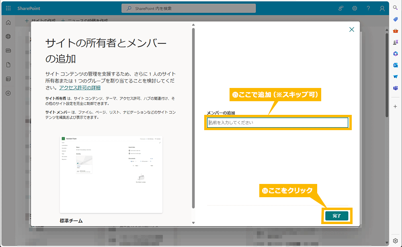Focus the SharePoint内を検索 search box

[x=189, y=8]
